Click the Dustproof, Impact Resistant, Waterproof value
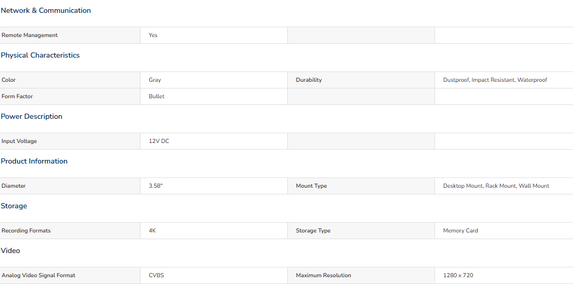573x288 pixels. click(x=495, y=80)
